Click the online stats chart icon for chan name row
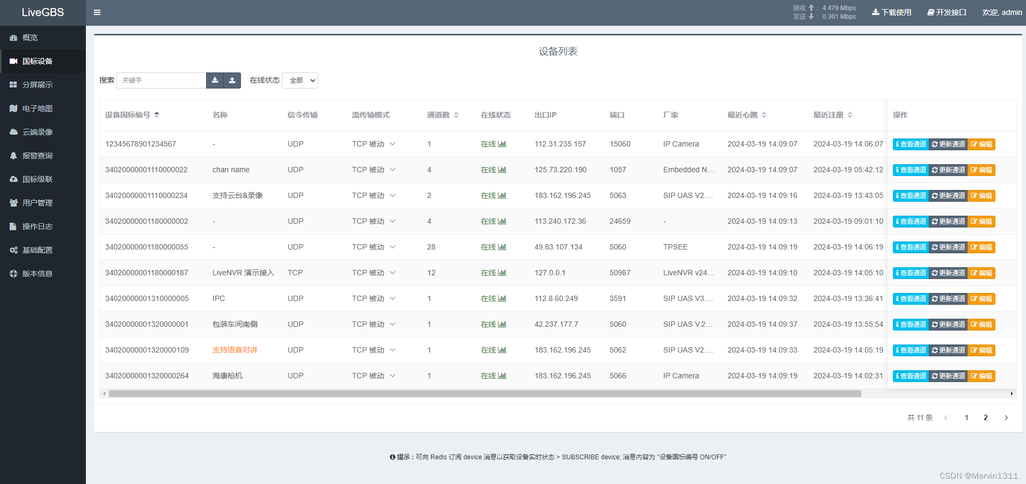The width and height of the screenshot is (1026, 484). (x=502, y=170)
